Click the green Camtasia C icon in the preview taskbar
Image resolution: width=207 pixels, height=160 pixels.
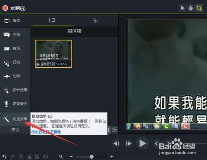[166, 126]
